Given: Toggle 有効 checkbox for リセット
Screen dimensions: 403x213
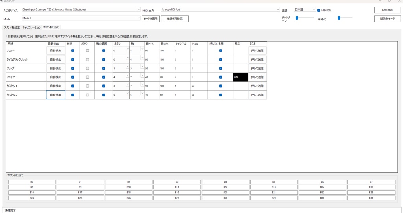Looking at the screenshot, I should click(x=72, y=51).
